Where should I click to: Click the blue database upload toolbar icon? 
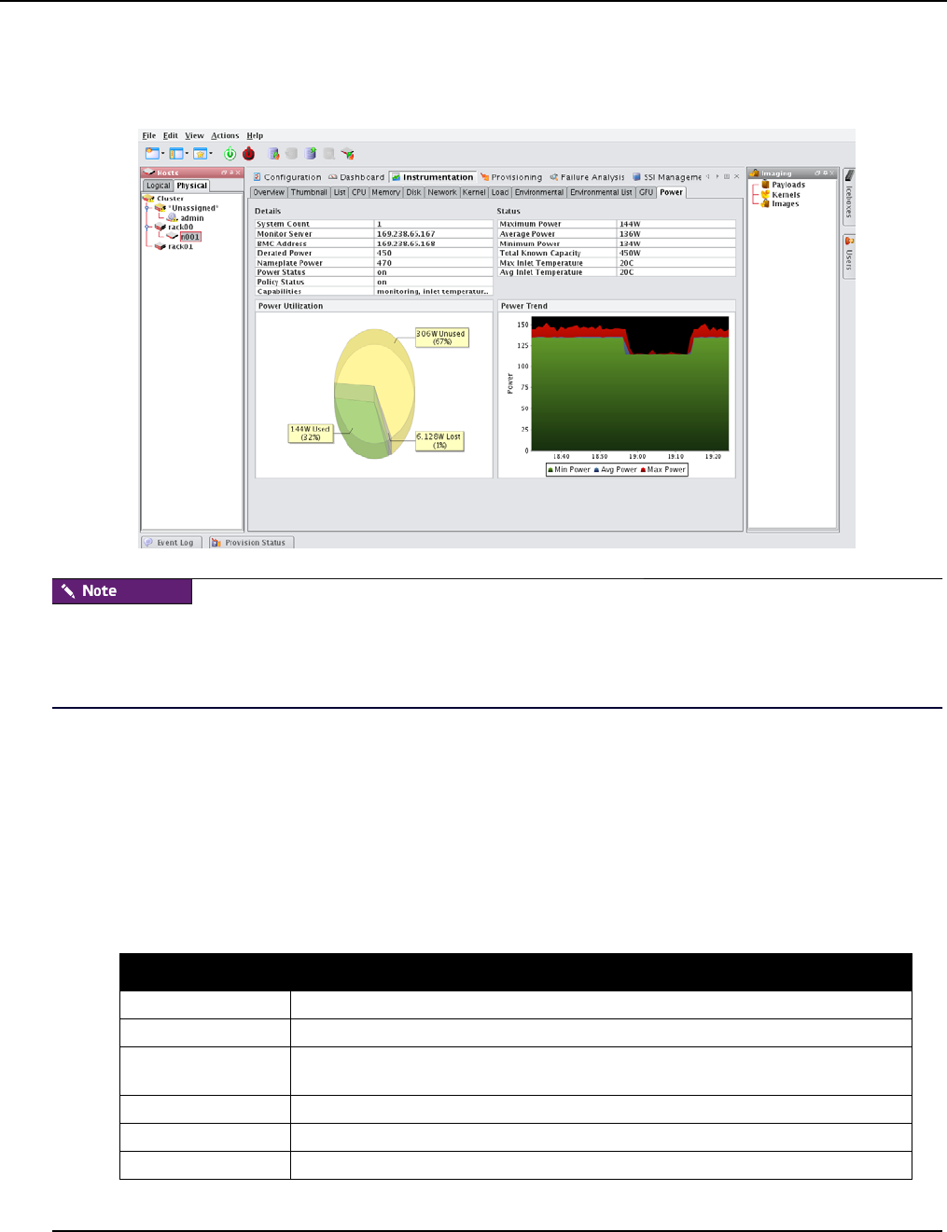tap(311, 154)
